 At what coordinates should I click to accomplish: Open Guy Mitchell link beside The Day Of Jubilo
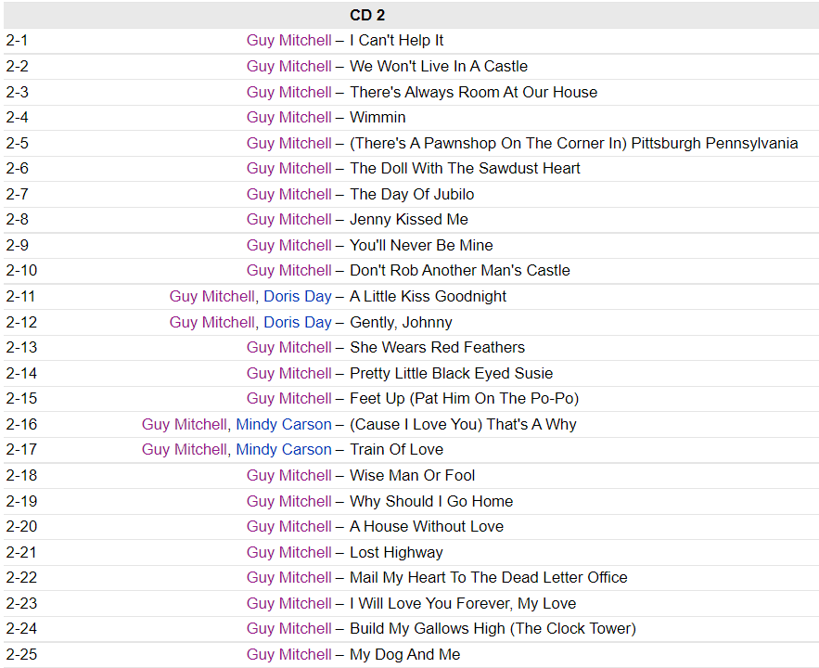[288, 194]
